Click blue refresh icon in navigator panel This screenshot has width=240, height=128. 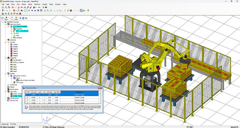(x=23, y=18)
